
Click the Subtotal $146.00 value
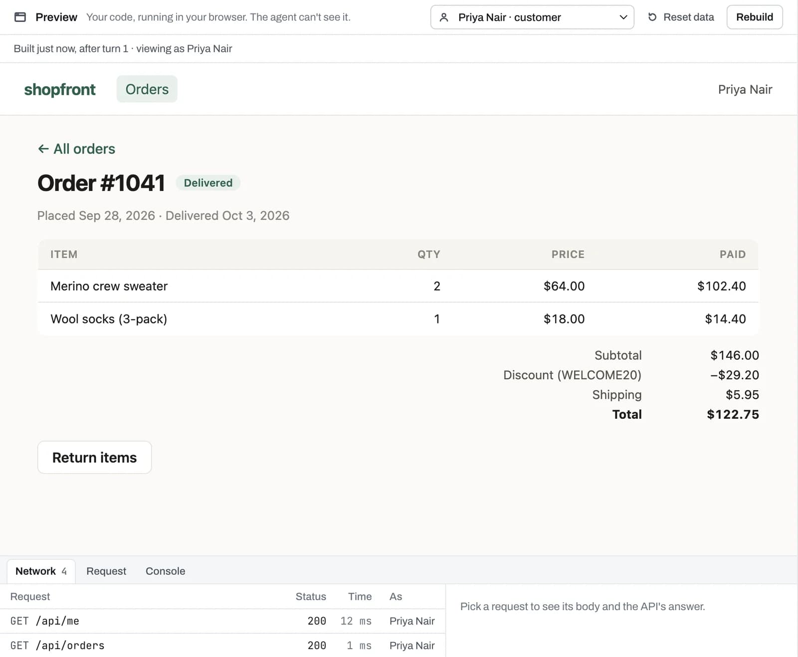coord(735,355)
